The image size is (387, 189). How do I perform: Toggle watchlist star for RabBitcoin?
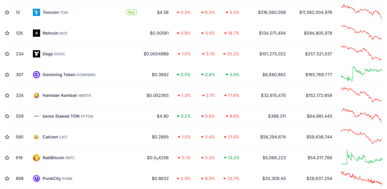tap(7, 158)
